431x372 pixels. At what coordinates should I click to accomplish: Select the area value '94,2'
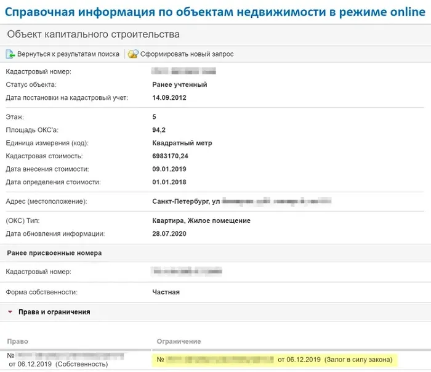click(x=159, y=130)
